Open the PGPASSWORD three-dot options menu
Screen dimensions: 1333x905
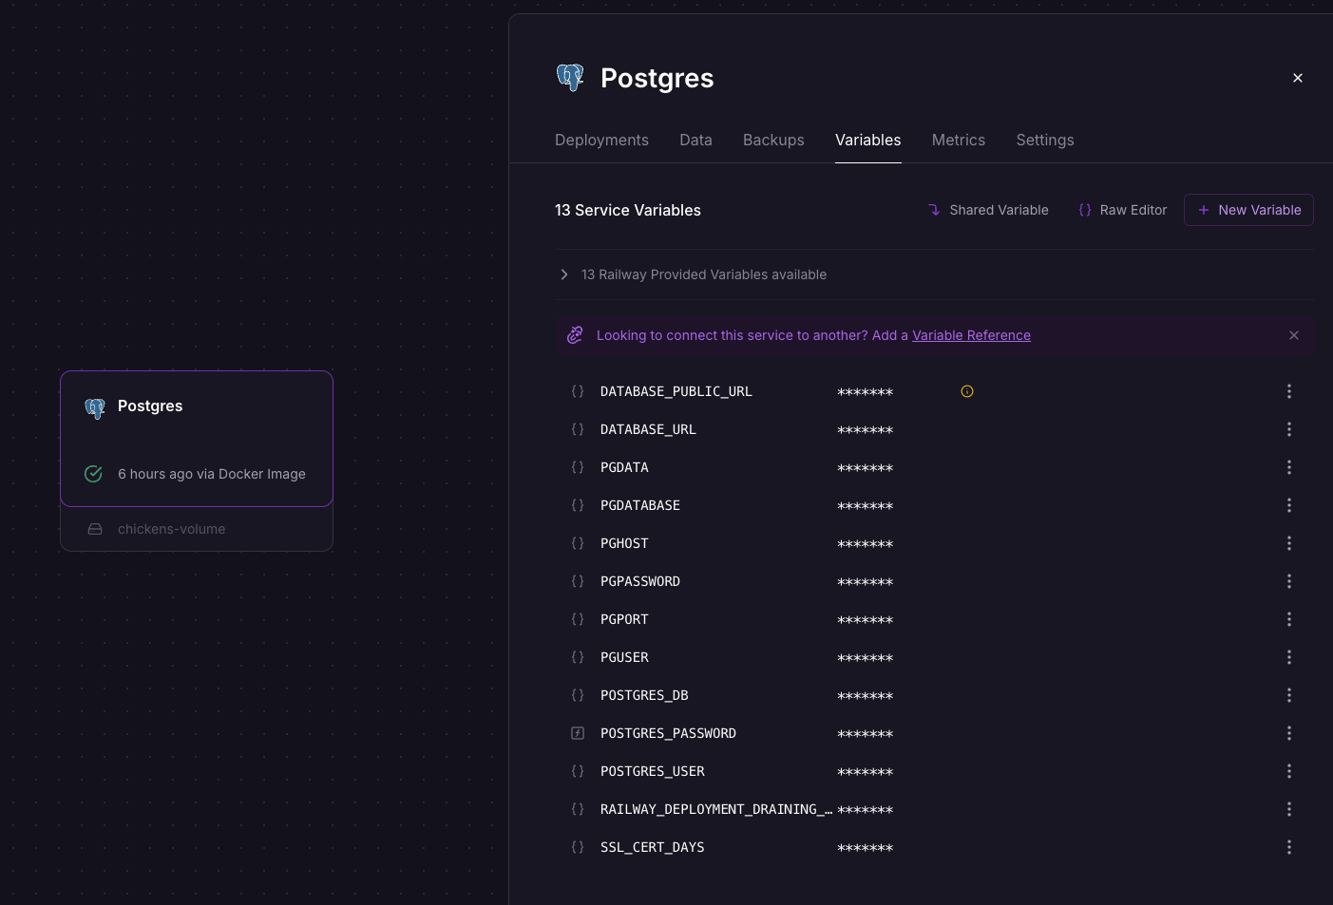pos(1289,581)
